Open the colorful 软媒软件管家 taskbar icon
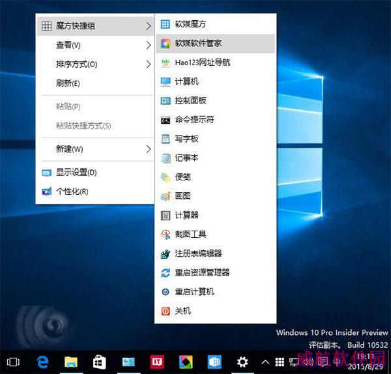The height and width of the screenshot is (374, 391). tap(186, 362)
